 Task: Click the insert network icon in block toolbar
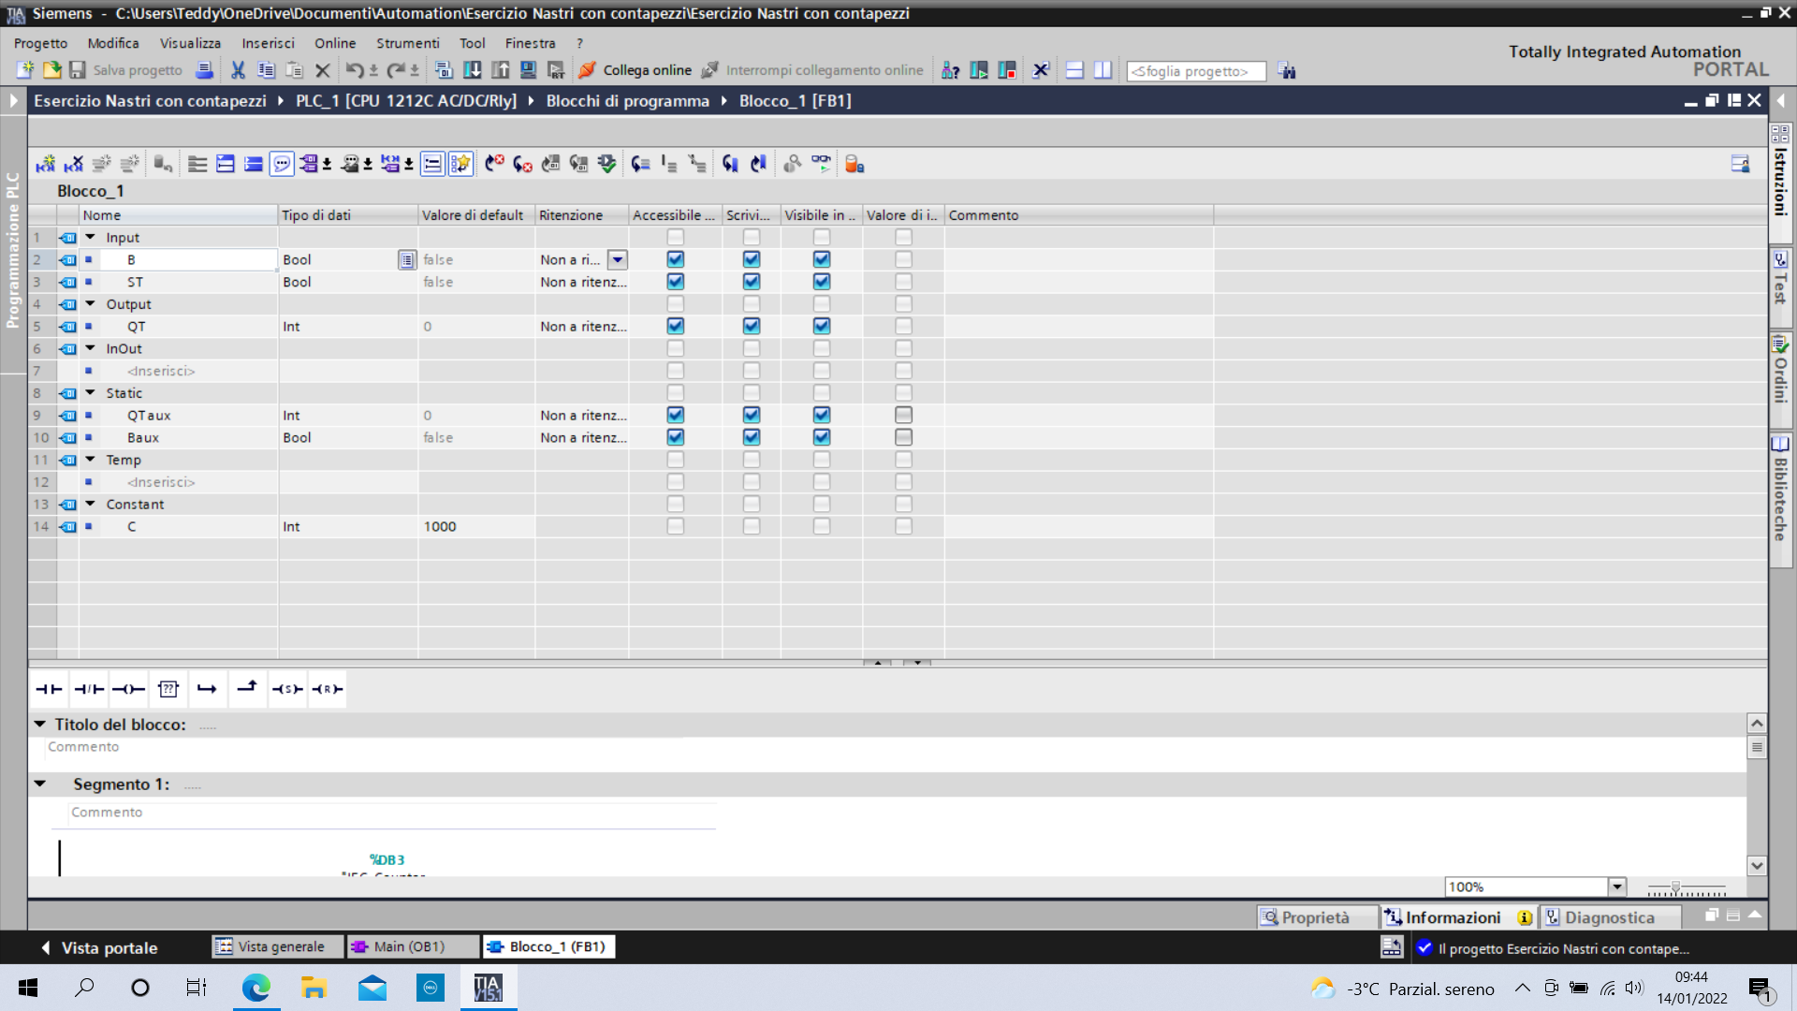coord(45,164)
